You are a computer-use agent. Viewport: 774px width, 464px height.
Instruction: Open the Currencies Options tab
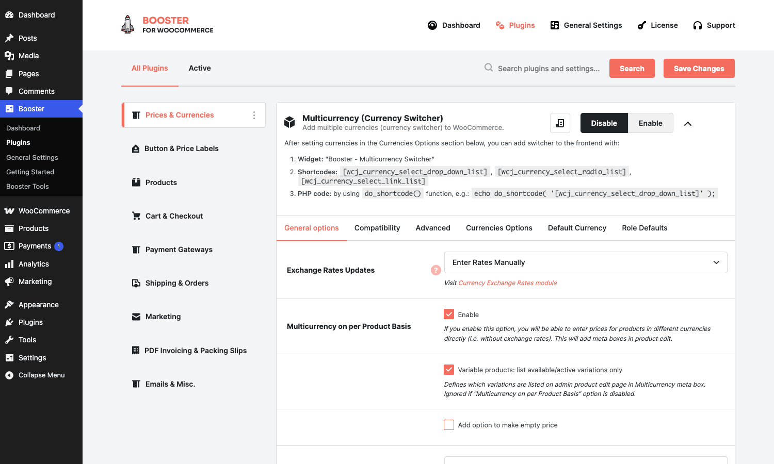pyautogui.click(x=499, y=228)
